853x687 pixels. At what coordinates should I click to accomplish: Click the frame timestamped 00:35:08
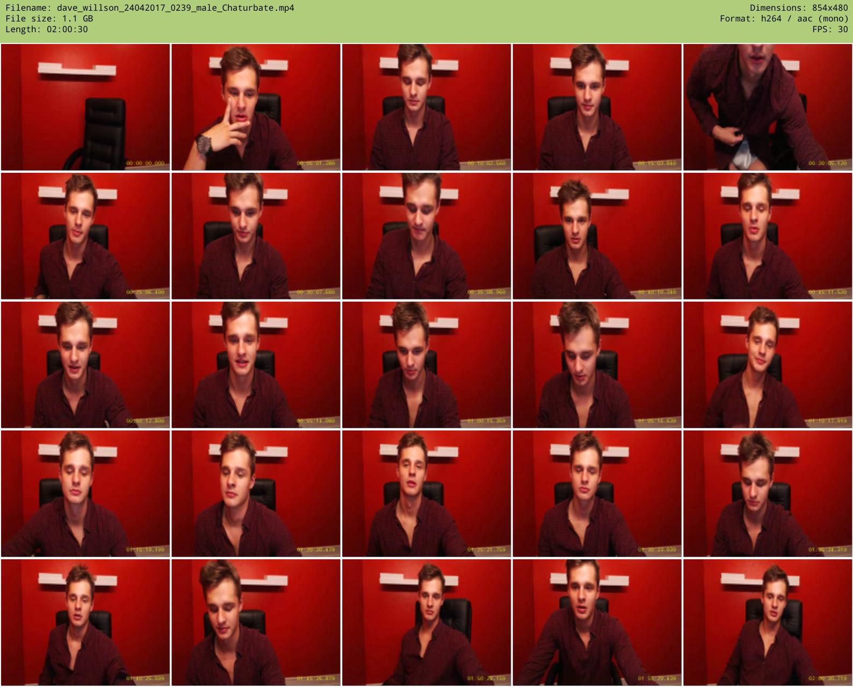click(426, 236)
